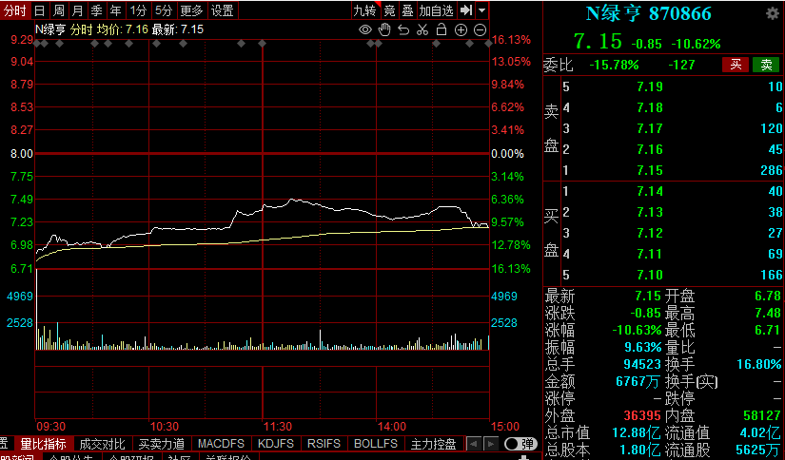Click the 总手 94523 value
The height and width of the screenshot is (460, 785).
click(x=642, y=365)
